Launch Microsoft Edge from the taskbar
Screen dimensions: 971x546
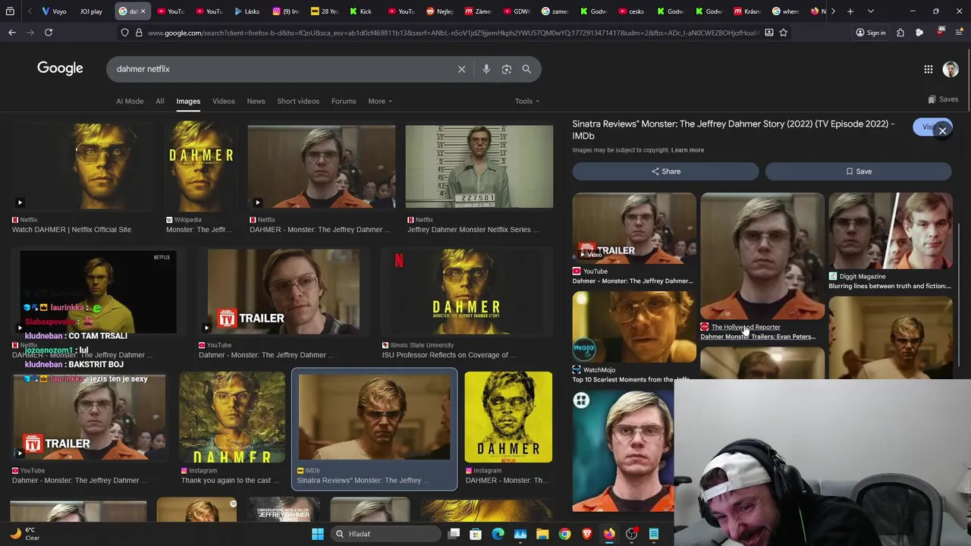(498, 534)
